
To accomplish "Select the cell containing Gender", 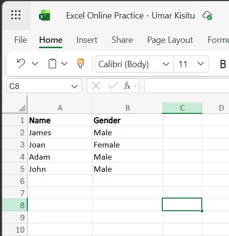I will click(128, 120).
